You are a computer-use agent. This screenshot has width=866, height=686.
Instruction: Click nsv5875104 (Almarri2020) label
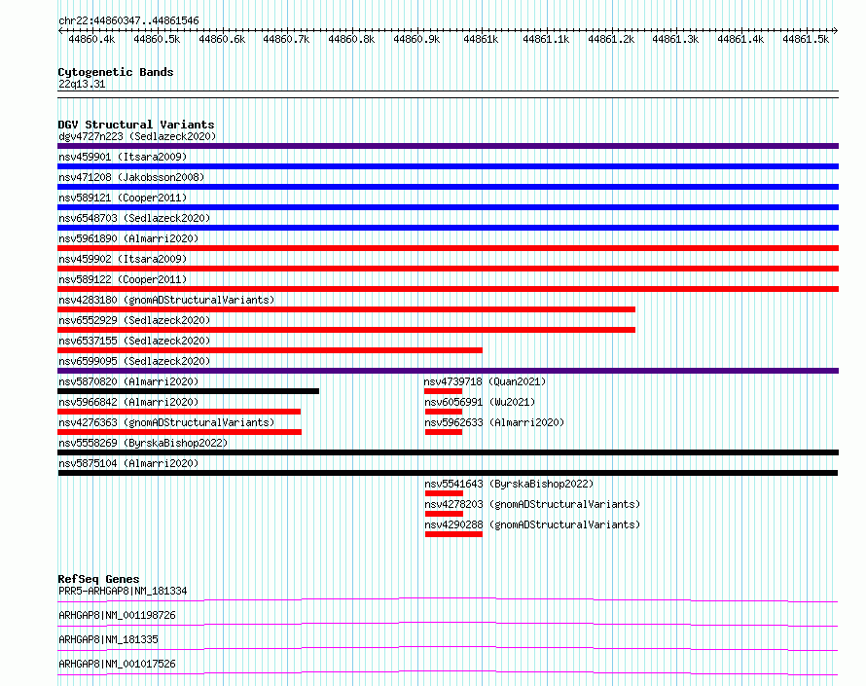point(128,463)
